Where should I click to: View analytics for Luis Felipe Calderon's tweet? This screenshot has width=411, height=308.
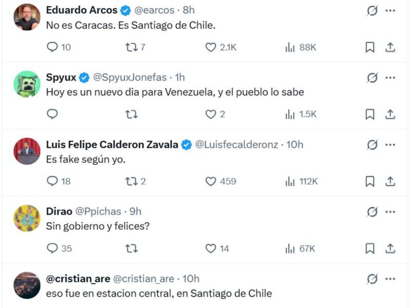290,181
